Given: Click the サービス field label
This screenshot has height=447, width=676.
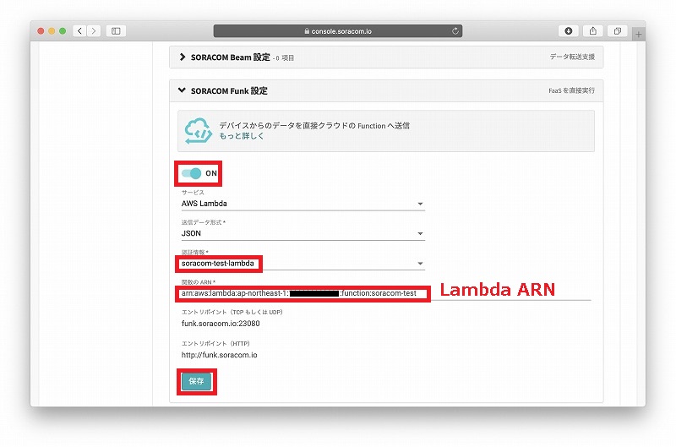Looking at the screenshot, I should tap(193, 193).
